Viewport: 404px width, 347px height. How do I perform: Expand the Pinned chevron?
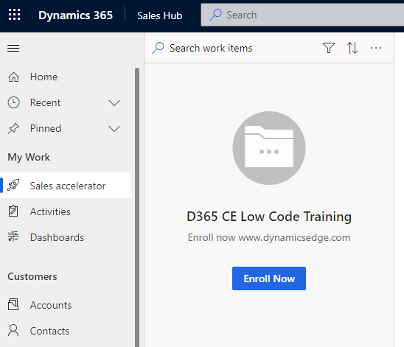pos(114,129)
